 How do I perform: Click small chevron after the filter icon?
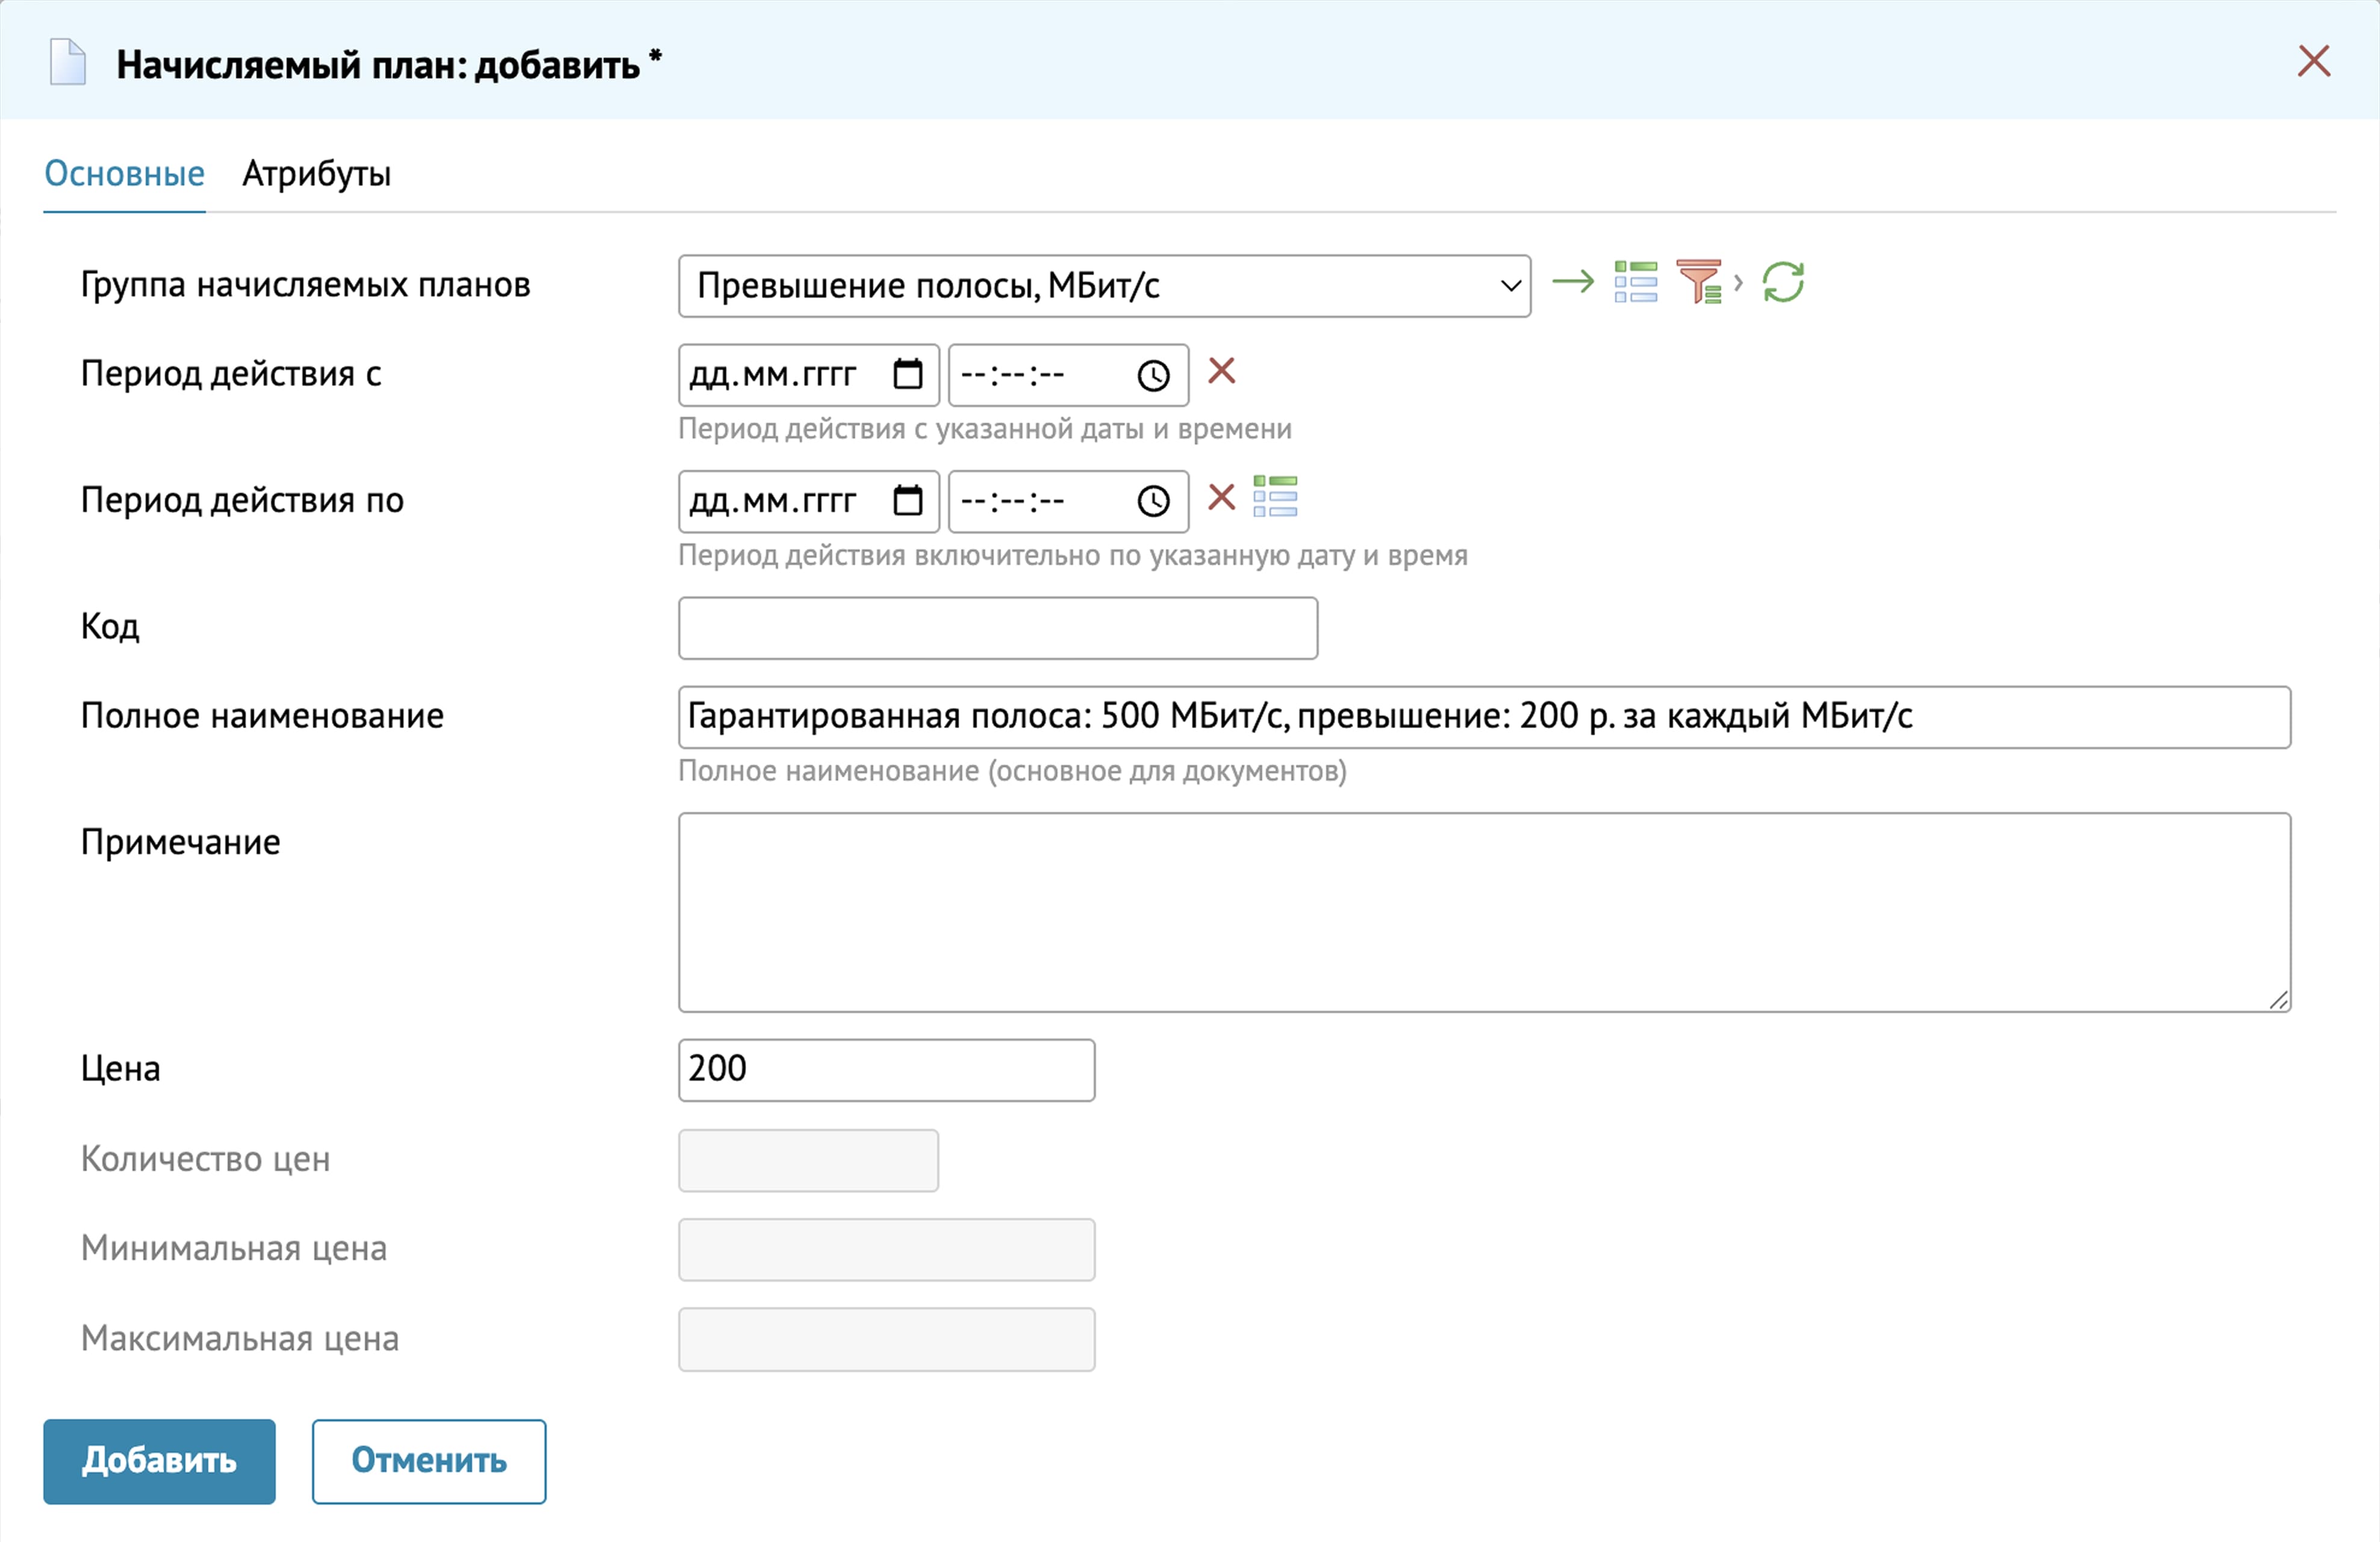tap(1738, 283)
